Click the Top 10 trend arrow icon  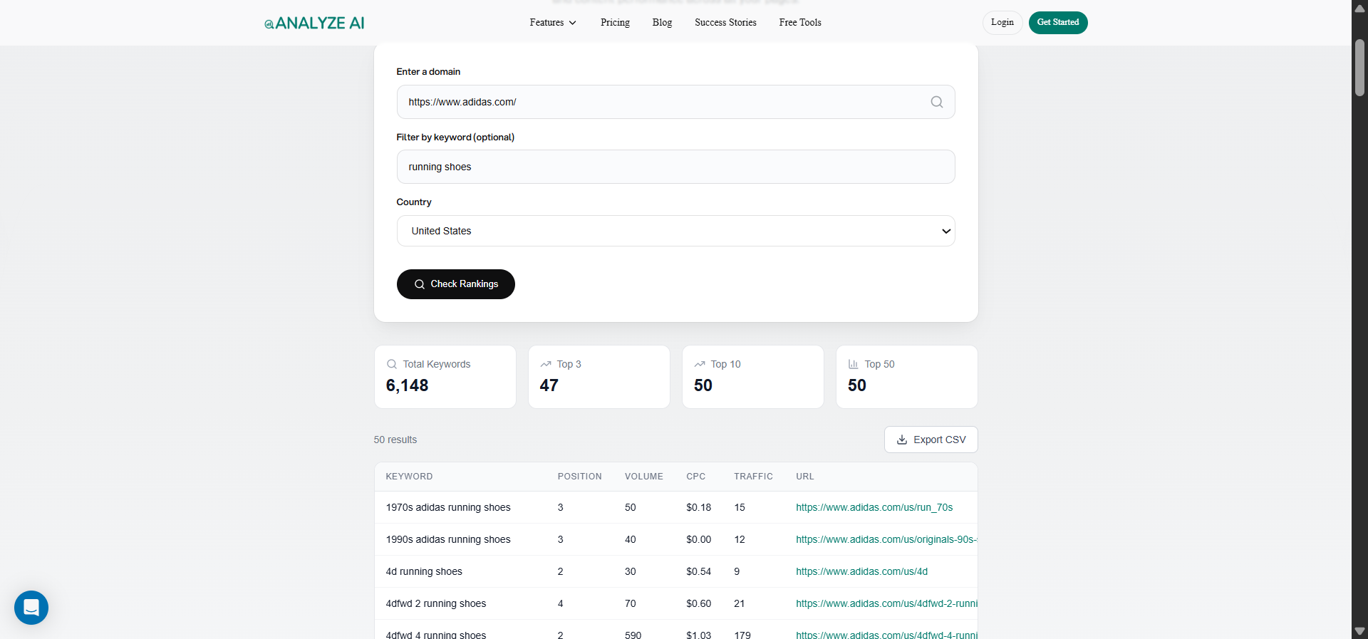[700, 364]
